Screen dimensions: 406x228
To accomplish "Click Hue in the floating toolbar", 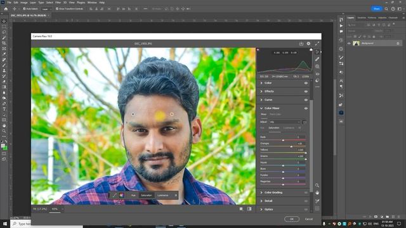I will [133, 196].
